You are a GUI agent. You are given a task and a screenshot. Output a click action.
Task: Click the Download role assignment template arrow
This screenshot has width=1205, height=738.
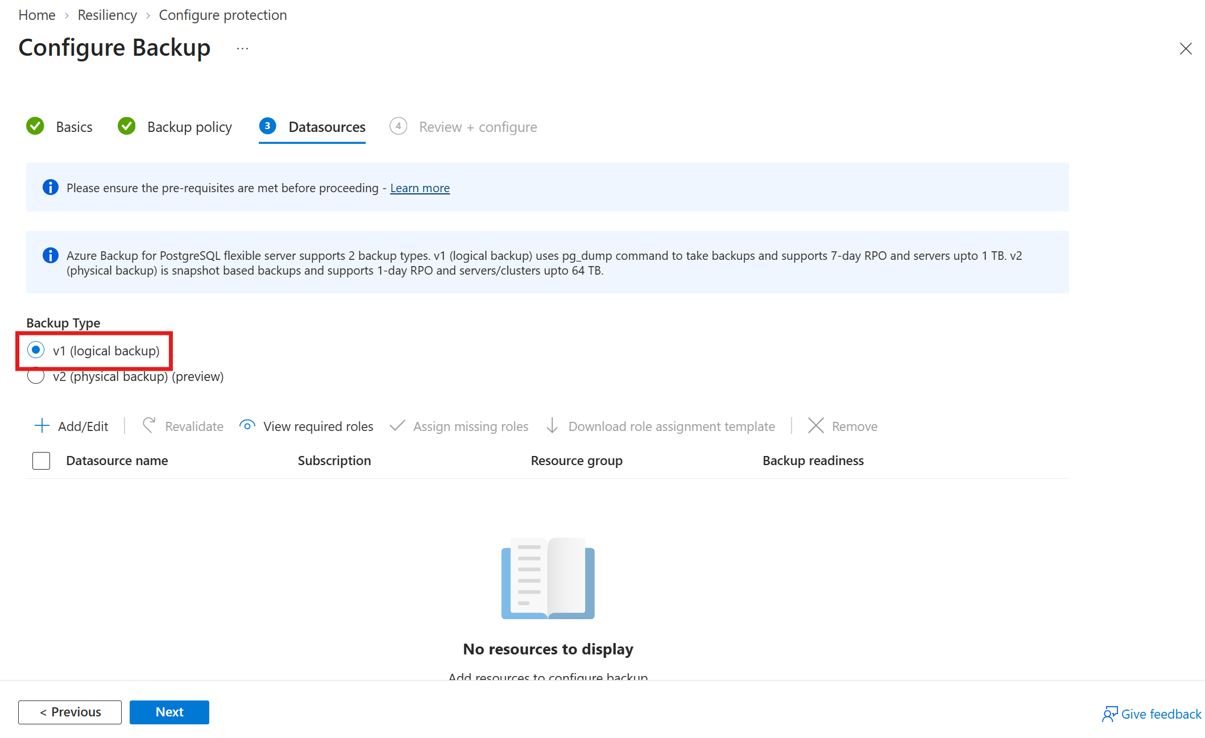[x=552, y=426]
